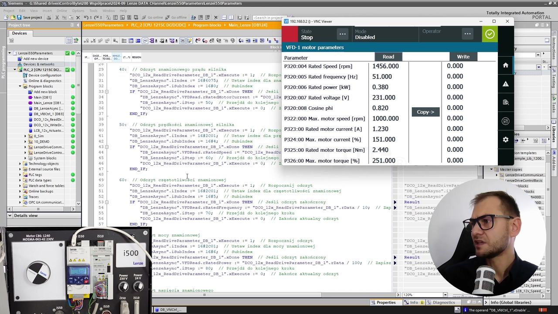Click Add new block in project tree
This screenshot has width=558, height=314.
[45, 92]
